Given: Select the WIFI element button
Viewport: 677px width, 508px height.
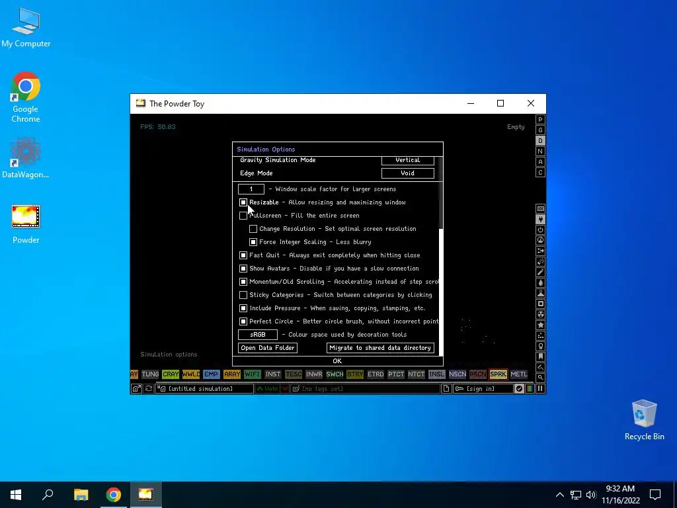Looking at the screenshot, I should (252, 374).
